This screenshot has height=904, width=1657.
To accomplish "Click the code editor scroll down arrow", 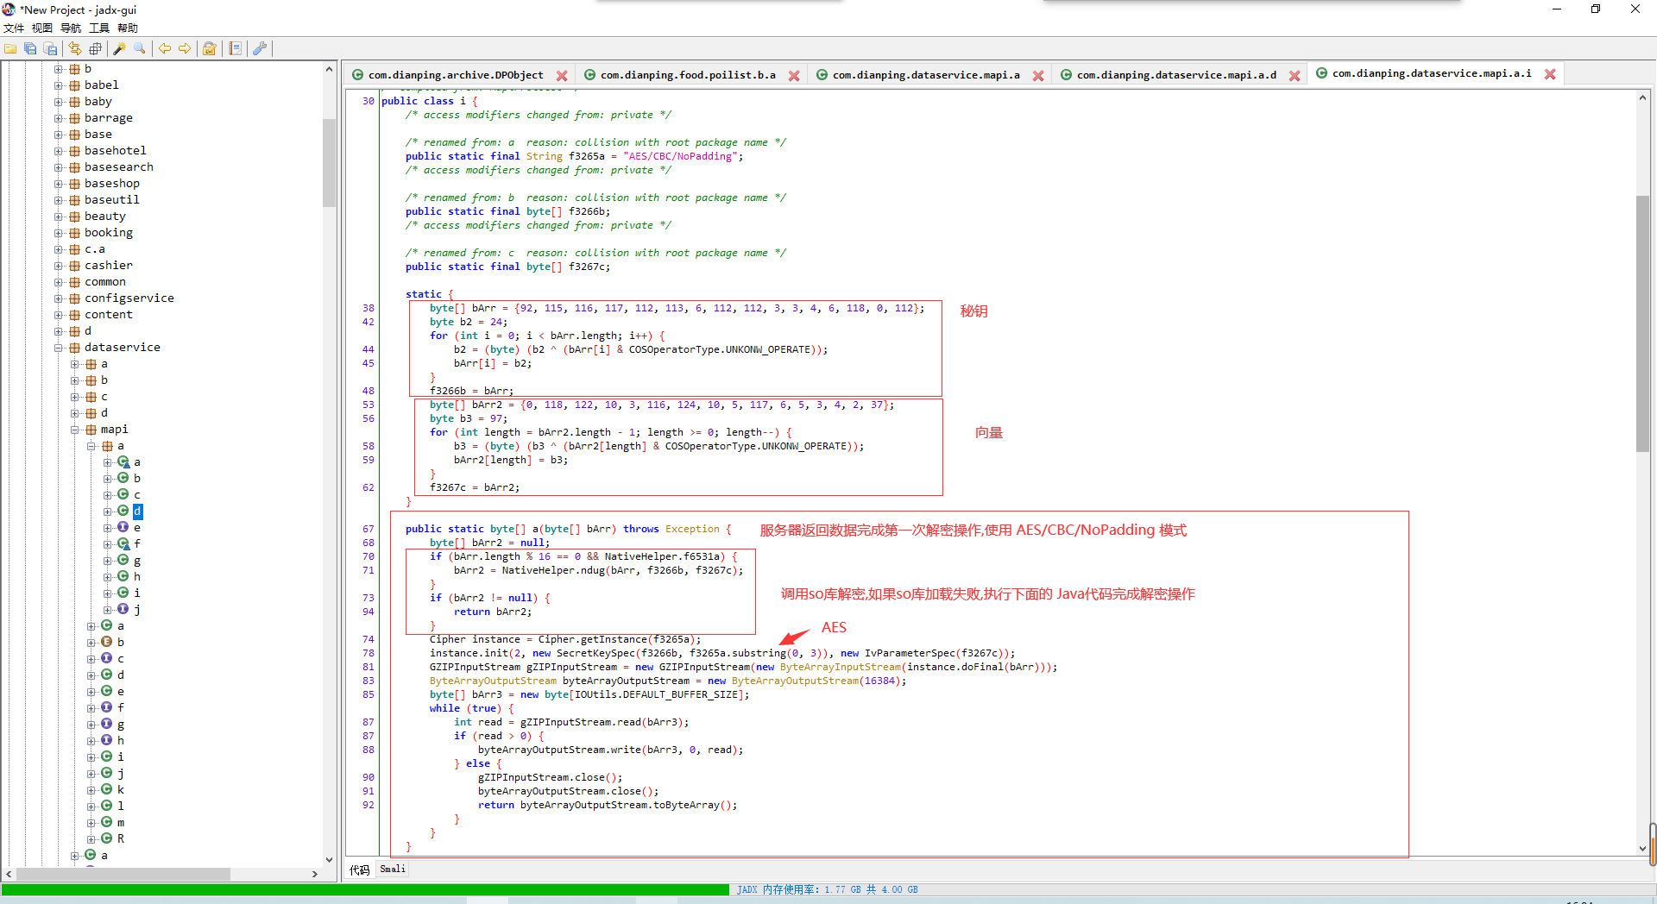I will [x=1642, y=849].
